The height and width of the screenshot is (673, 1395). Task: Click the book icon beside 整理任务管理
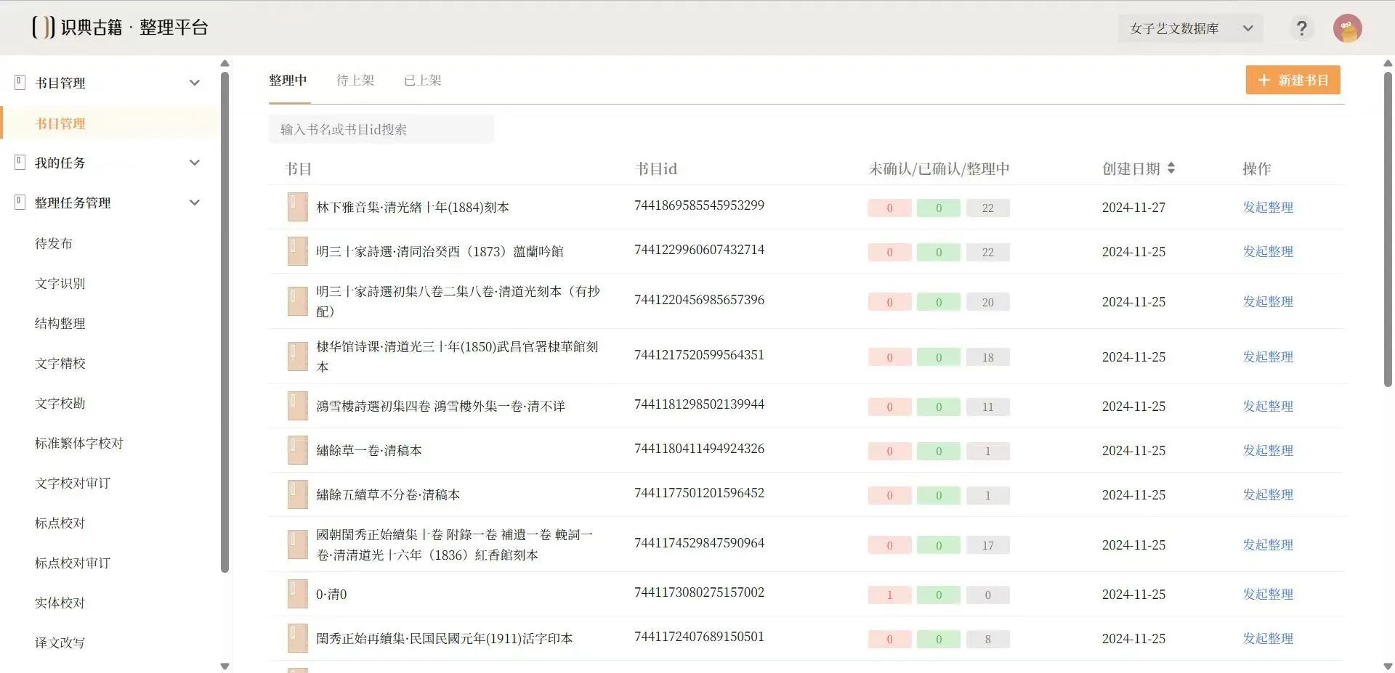[x=20, y=202]
